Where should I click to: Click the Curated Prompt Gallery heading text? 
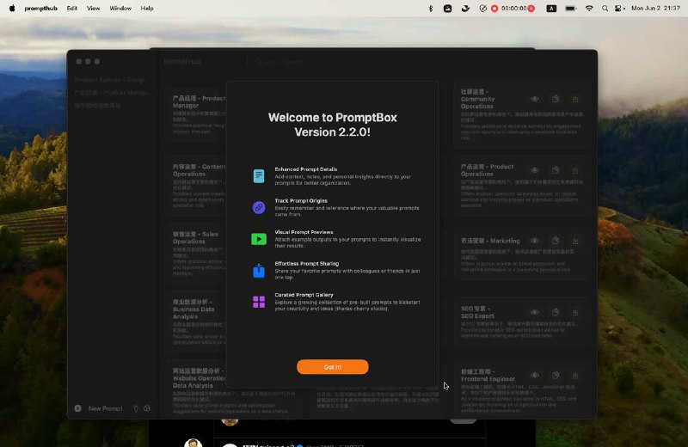[x=304, y=295]
